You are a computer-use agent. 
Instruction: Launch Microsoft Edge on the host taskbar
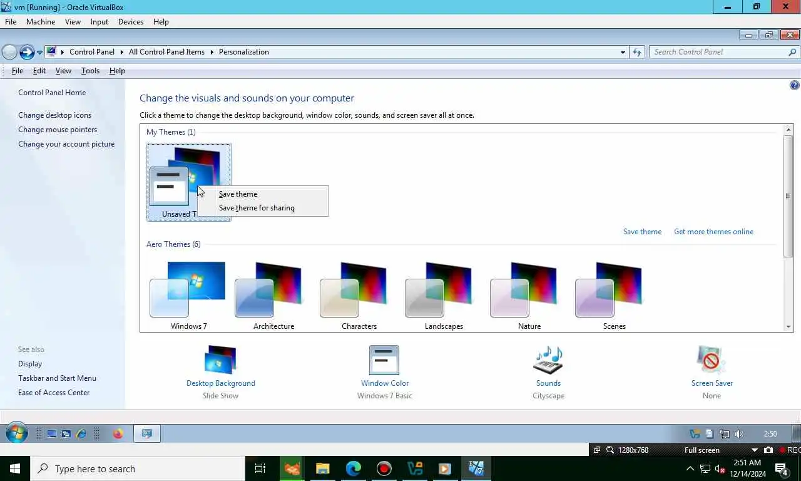point(354,468)
